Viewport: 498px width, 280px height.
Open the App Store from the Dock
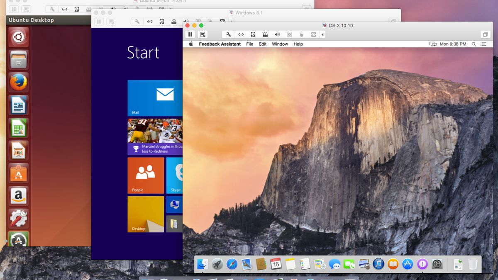click(x=408, y=264)
